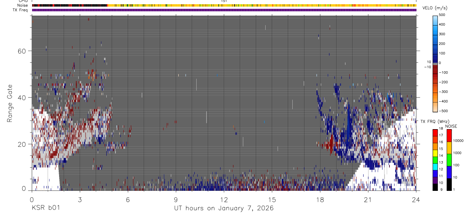Click the velocity scale value '-500'
This screenshot has height=216, width=468.
click(x=444, y=111)
